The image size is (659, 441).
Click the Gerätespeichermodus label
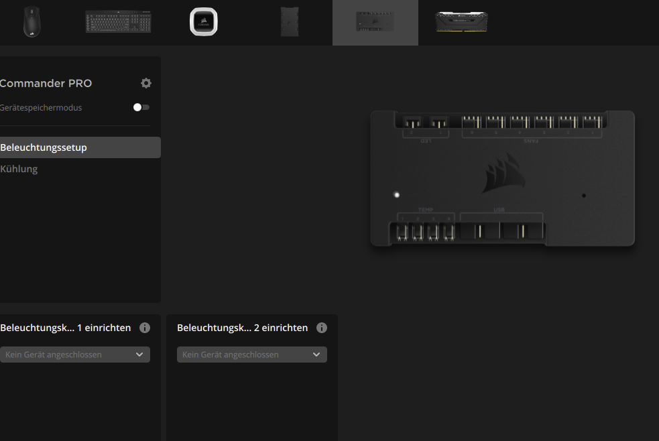click(41, 107)
